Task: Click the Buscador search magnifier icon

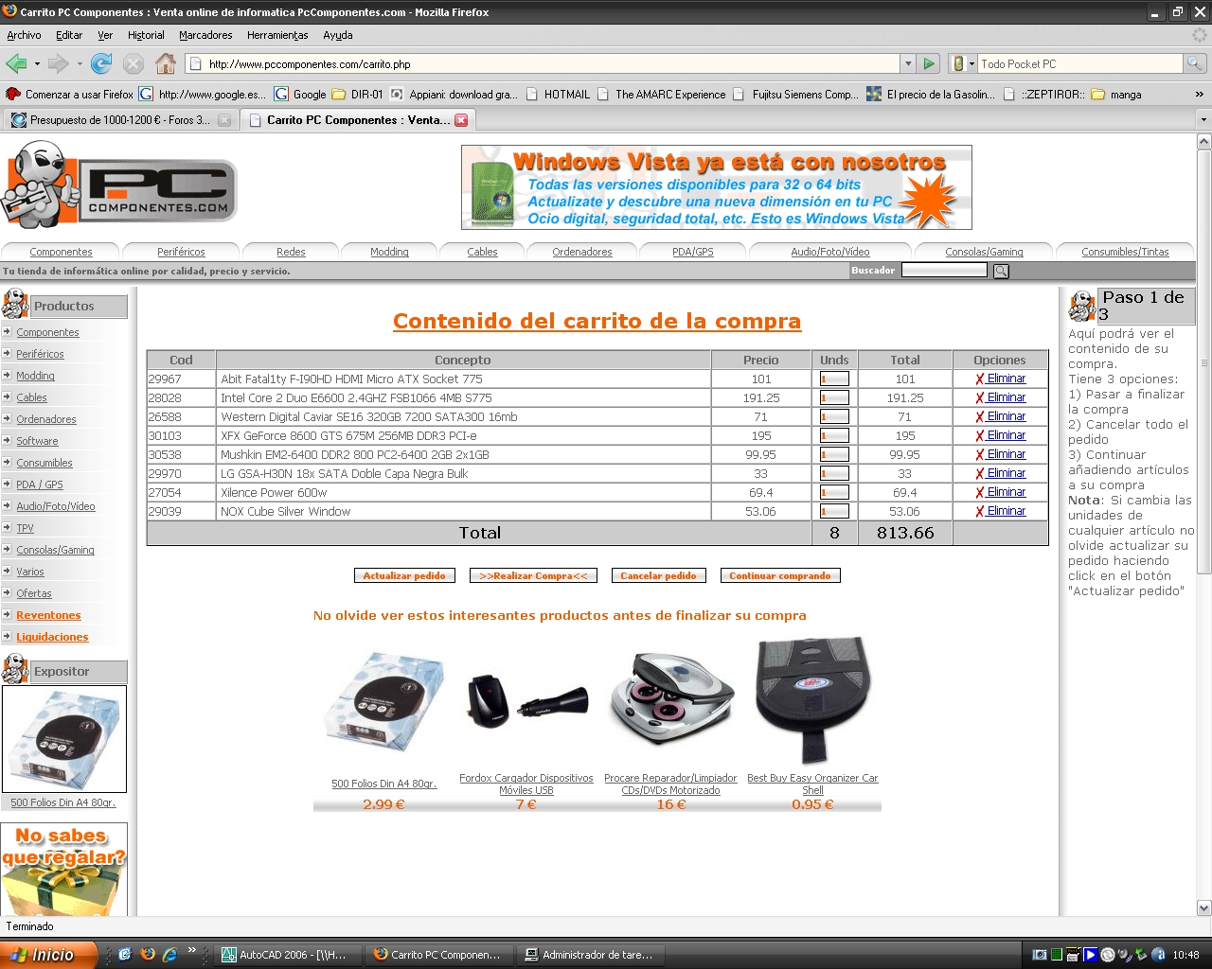Action: tap(1001, 271)
